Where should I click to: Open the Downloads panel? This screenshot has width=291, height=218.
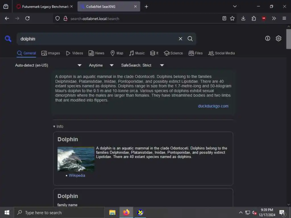(x=243, y=18)
